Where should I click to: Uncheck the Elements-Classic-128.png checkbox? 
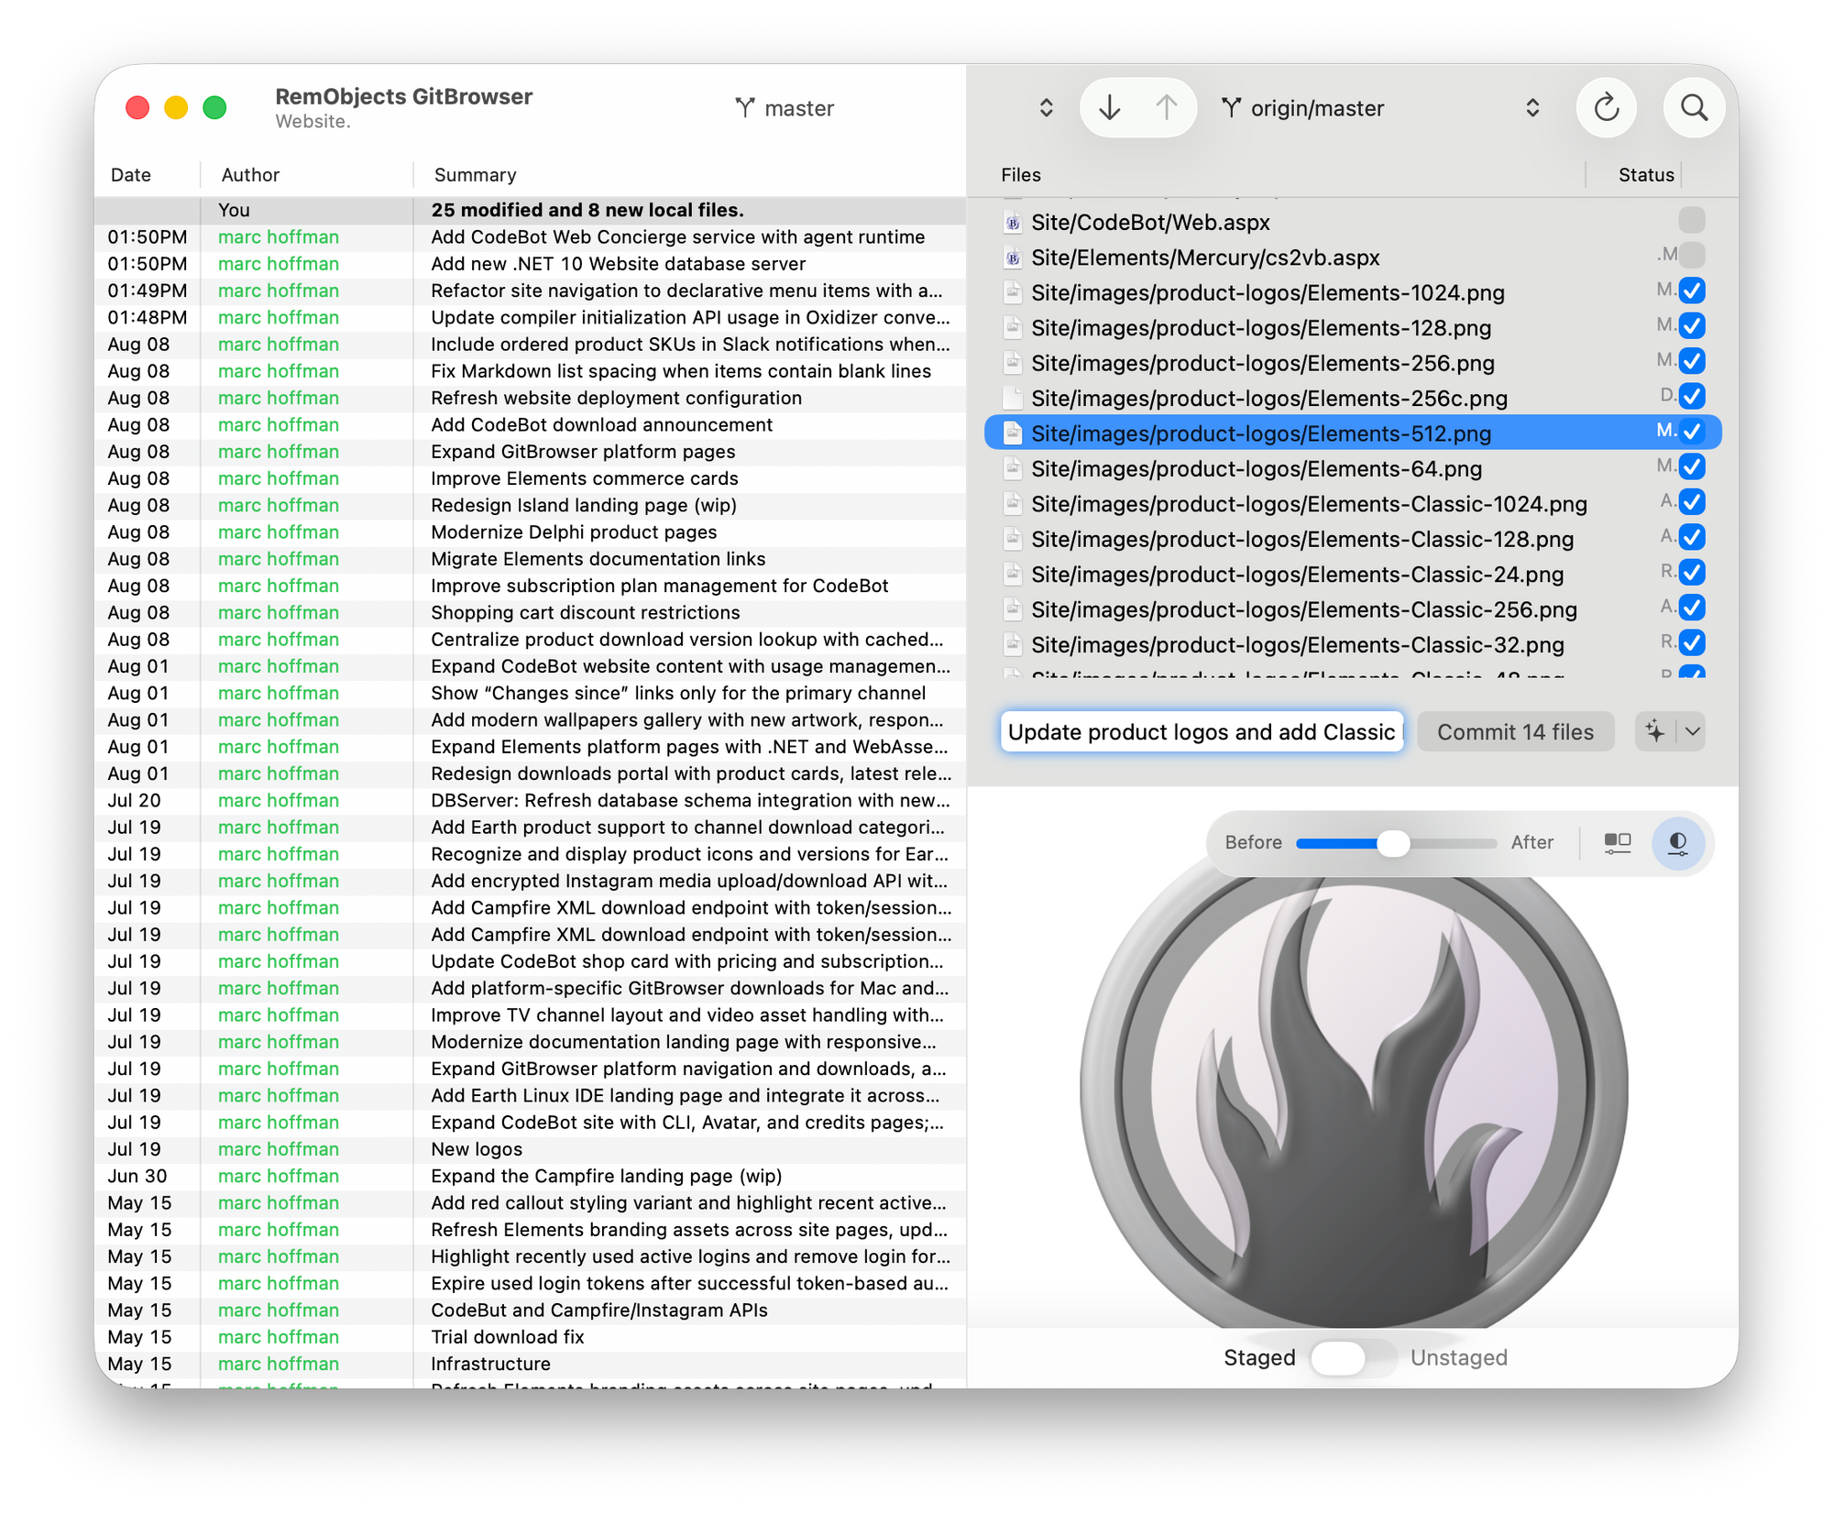coord(1692,536)
